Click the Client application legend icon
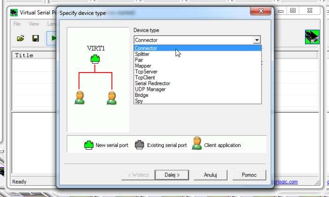Image resolution: width=329 pixels, height=197 pixels. pos(197,143)
